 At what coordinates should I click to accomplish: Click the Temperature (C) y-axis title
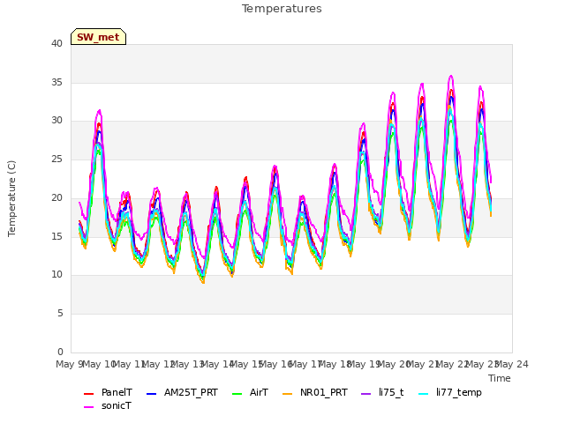(x=11, y=198)
